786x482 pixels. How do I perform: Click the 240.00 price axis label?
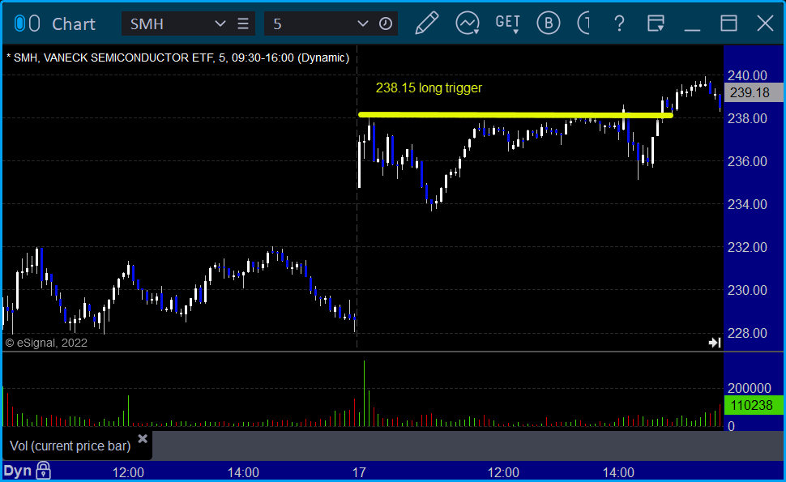pos(747,75)
